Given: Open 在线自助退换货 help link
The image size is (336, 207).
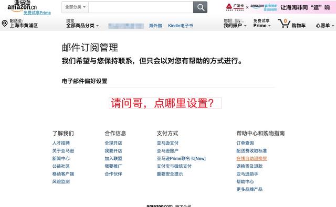Looking at the screenshot, I should pyautogui.click(x=251, y=158).
